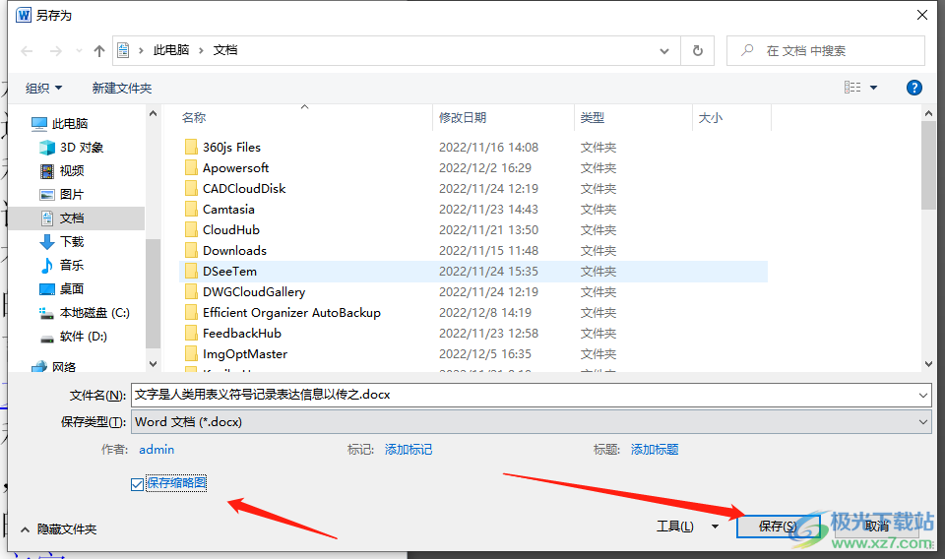Image resolution: width=945 pixels, height=559 pixels.
Task: Select the ImgOptMaster folder
Action: click(245, 353)
